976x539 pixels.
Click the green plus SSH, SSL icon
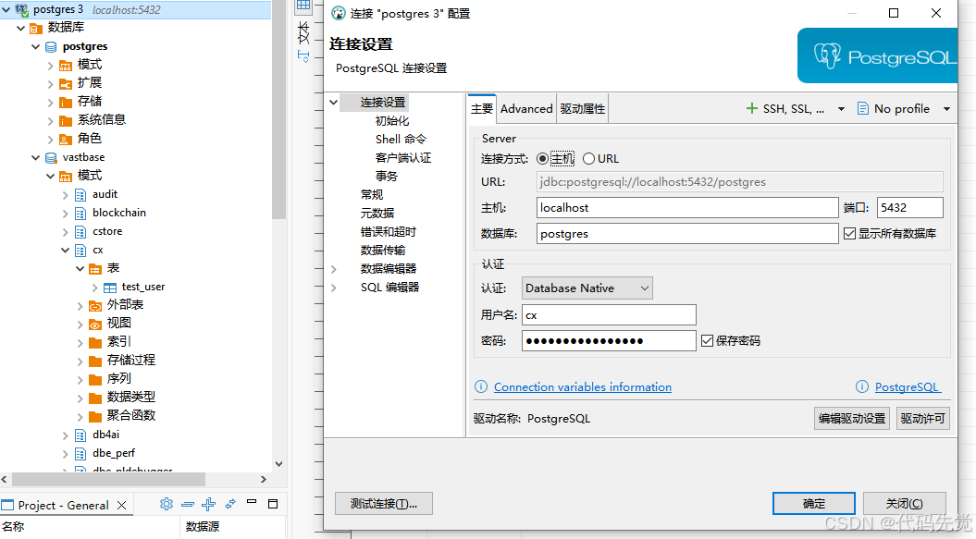(752, 109)
